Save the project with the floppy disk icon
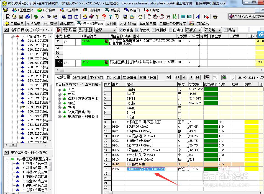The width and height of the screenshot is (264, 194). (x=21, y=17)
